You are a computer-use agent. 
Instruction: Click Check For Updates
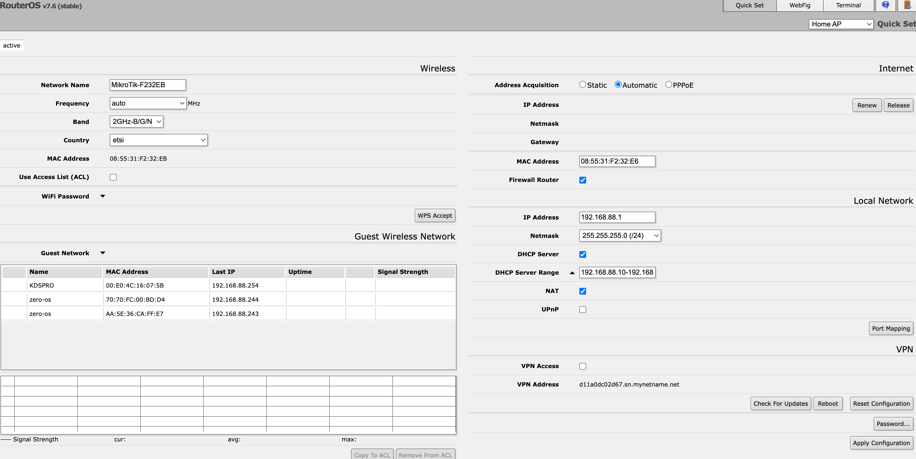click(x=780, y=404)
